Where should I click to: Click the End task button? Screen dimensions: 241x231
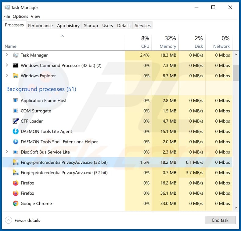point(220,220)
